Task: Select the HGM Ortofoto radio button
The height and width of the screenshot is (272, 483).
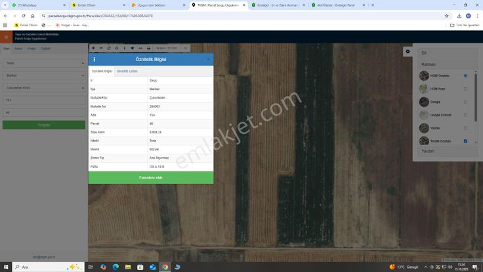Action: pos(465,76)
